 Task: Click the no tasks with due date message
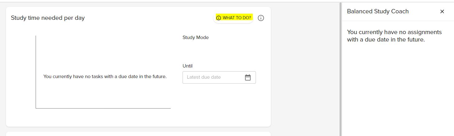[x=105, y=77]
